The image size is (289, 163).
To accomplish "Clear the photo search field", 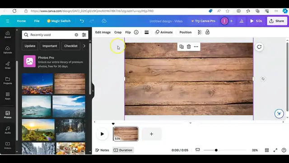I will pos(76,35).
